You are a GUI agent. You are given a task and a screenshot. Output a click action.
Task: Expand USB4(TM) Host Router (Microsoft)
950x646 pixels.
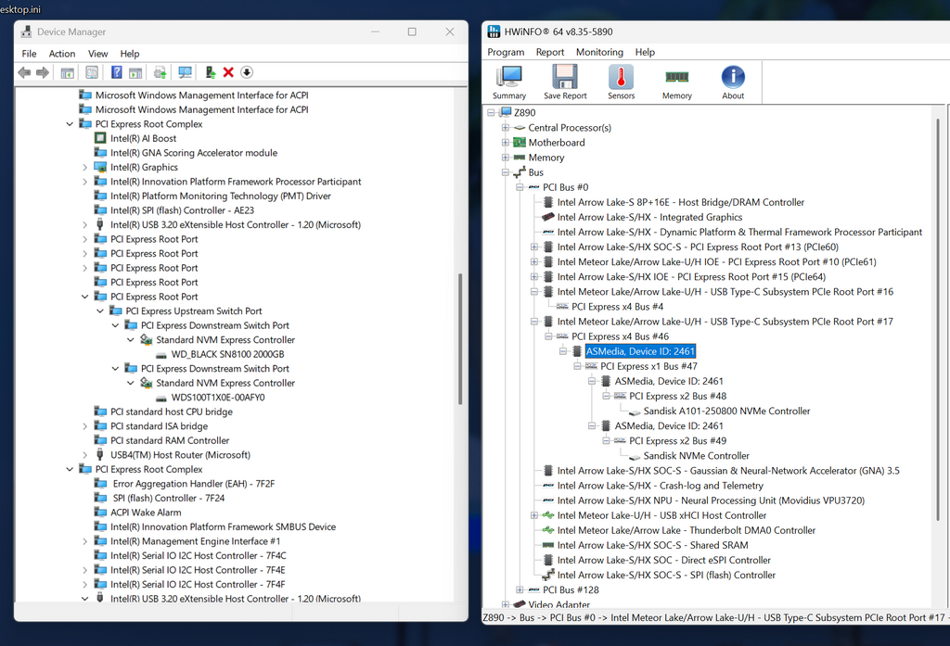point(85,455)
